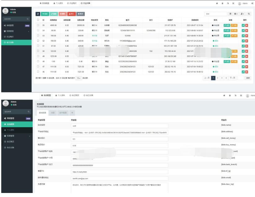Click the table view toggle icon beside search box
Viewport: 255px width, 197px height.
(x=230, y=14)
